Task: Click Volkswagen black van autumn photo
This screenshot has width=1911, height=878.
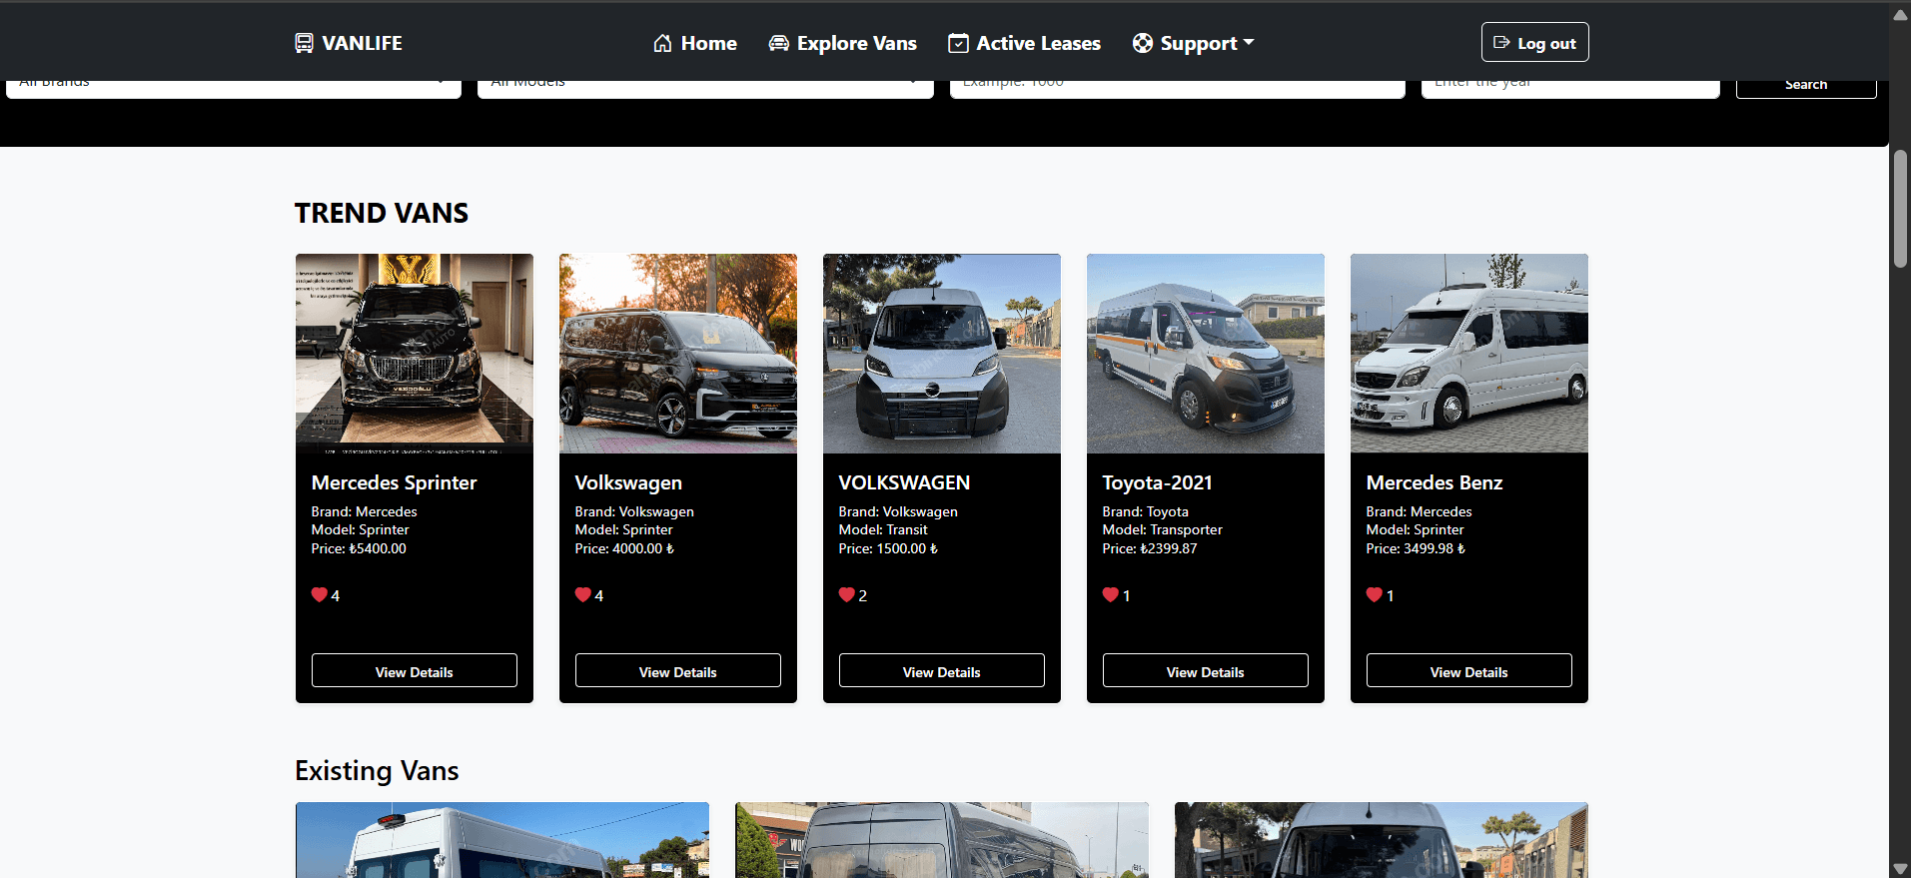Action: pyautogui.click(x=678, y=354)
